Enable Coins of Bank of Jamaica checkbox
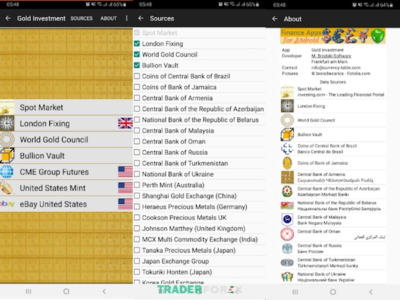The height and width of the screenshot is (300, 400). [x=137, y=87]
